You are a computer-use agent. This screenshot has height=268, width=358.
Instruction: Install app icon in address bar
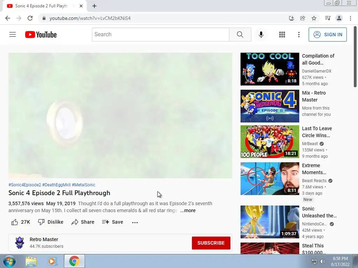291,18
